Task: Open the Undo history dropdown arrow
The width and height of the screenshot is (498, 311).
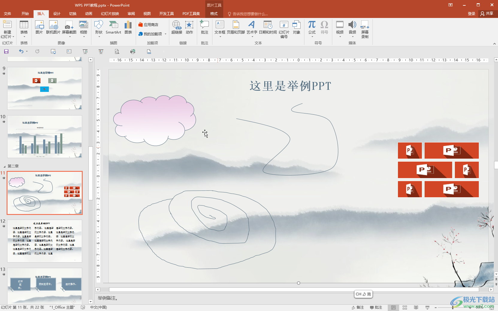Action: point(27,51)
